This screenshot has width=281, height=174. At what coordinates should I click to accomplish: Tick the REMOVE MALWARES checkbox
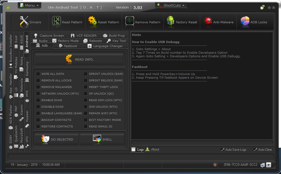pos(38,87)
